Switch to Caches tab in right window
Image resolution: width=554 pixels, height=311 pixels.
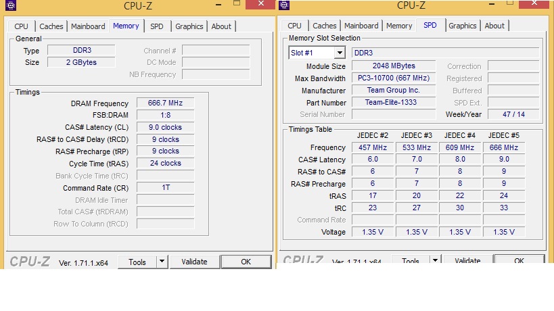[x=324, y=26]
